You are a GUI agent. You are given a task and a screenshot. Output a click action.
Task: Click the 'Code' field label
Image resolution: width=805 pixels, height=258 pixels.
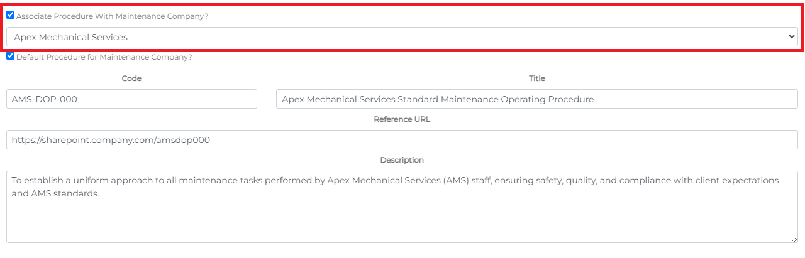coord(131,78)
